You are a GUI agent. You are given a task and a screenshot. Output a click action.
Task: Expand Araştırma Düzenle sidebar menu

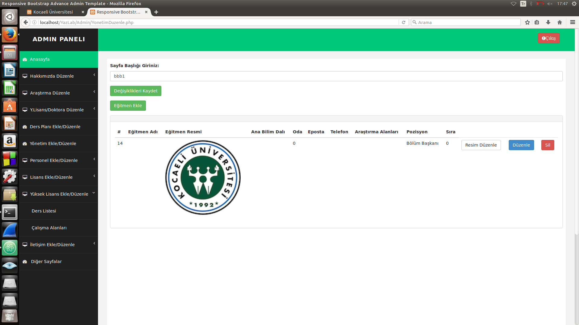point(59,93)
